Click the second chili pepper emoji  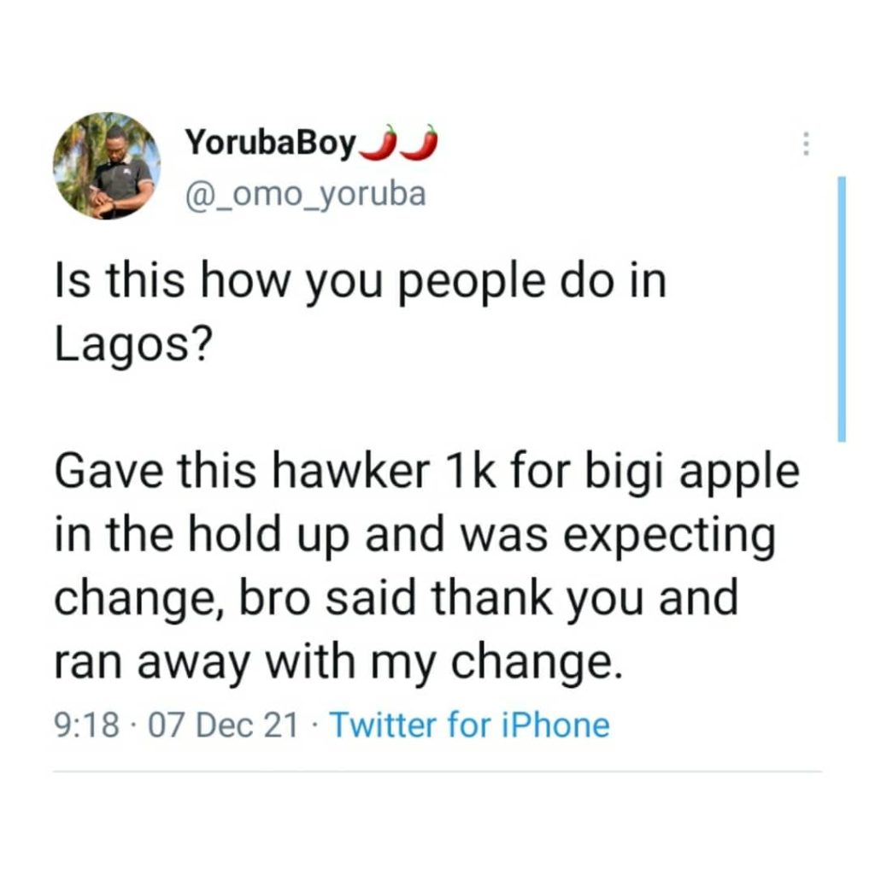(420, 144)
